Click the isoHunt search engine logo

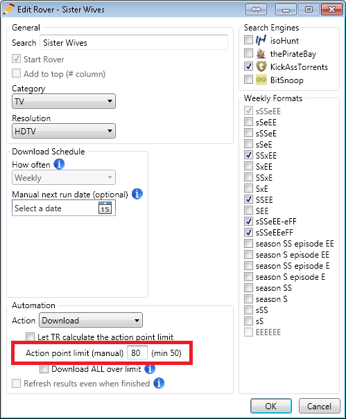click(261, 40)
